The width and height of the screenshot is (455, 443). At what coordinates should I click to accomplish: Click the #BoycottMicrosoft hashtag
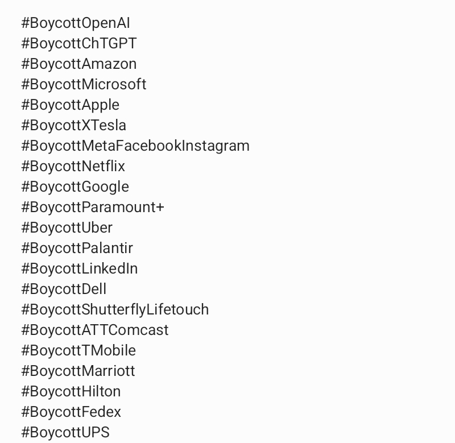tap(84, 85)
